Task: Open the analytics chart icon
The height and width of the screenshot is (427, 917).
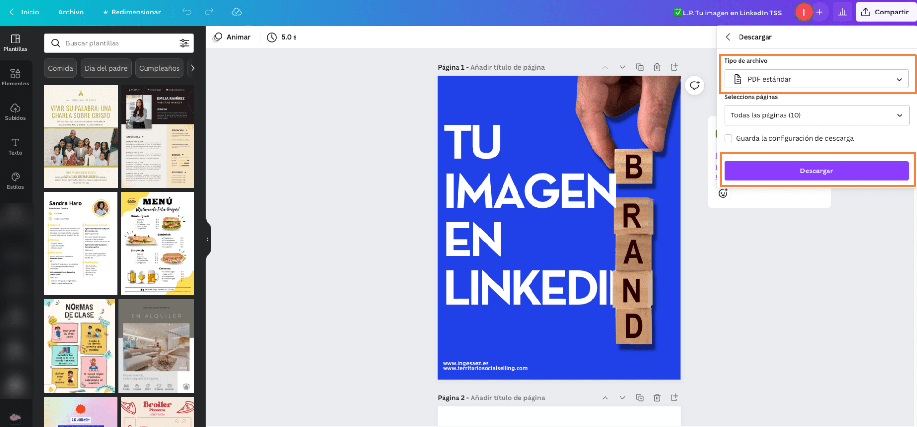Action: point(843,12)
